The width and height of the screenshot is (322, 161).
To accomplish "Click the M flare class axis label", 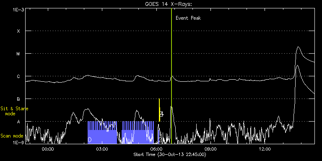I will pyautogui.click(x=18, y=54).
